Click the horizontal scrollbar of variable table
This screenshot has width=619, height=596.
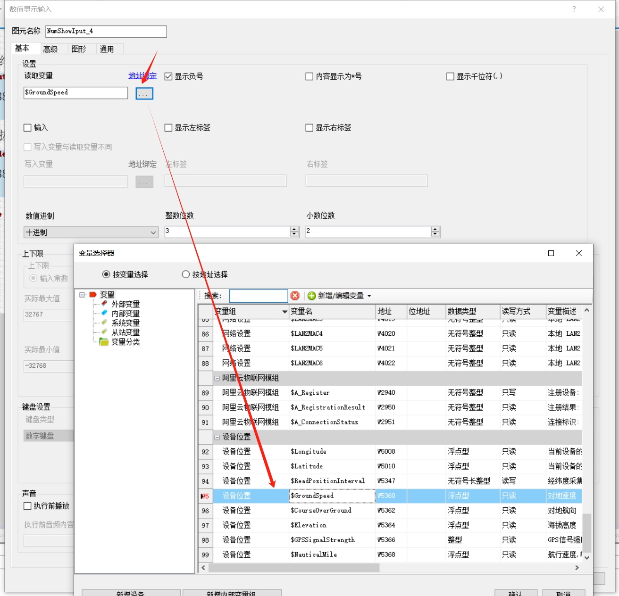coord(294,568)
